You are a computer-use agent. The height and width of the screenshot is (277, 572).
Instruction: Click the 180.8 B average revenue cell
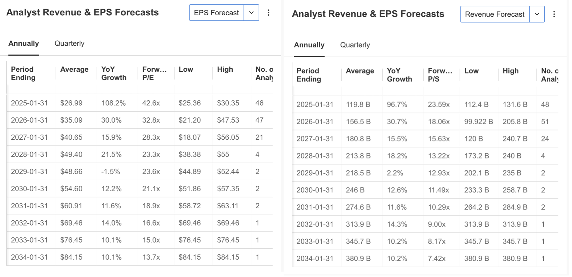point(358,139)
